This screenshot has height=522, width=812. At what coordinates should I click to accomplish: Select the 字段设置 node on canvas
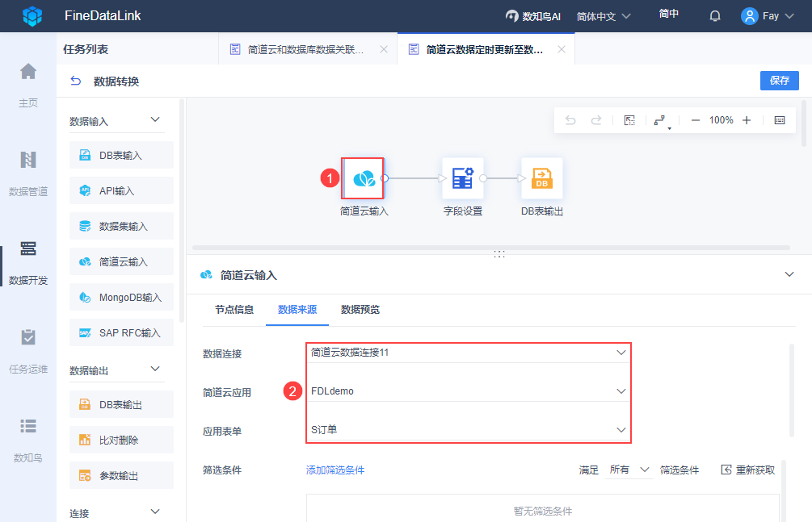tap(462, 178)
